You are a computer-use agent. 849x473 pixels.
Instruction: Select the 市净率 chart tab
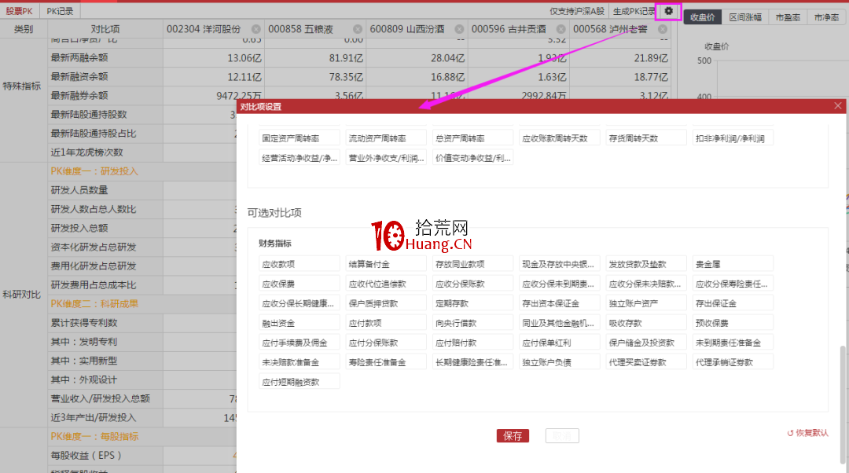coord(826,17)
